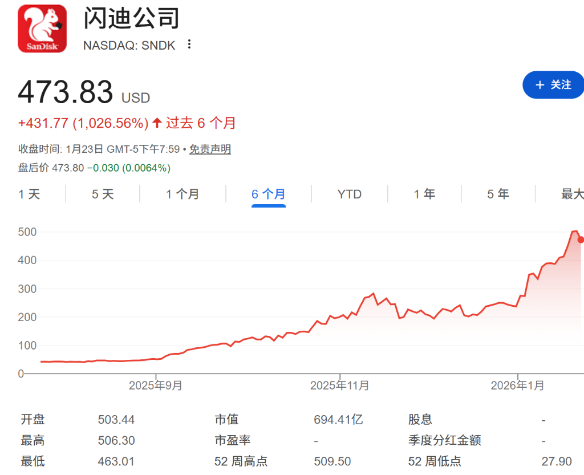The image size is (584, 475).
Task: Switch to the YTD view
Action: click(x=349, y=194)
